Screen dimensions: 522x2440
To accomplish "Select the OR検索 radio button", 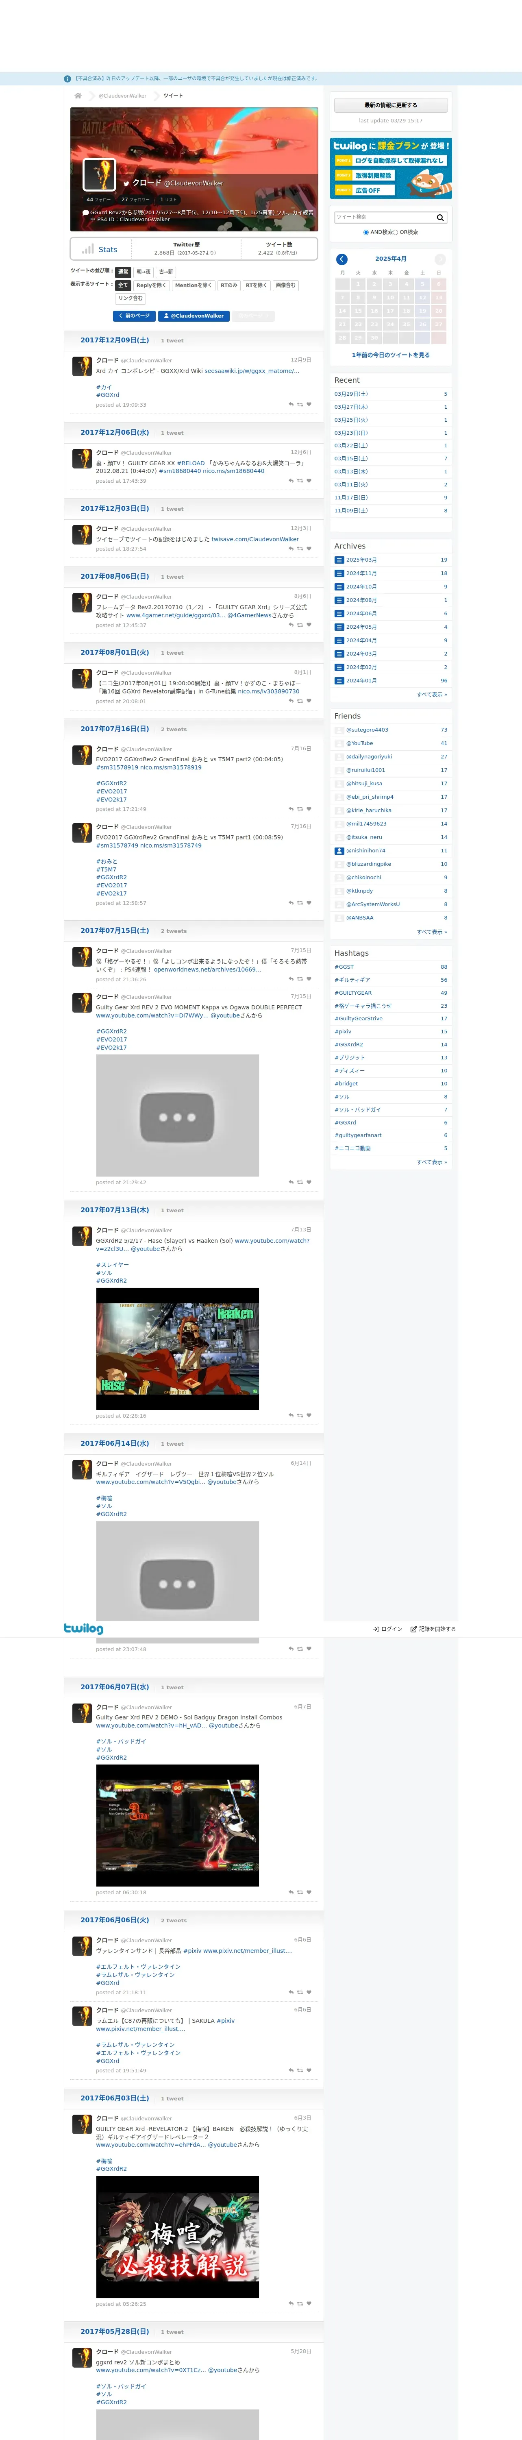I will coord(396,232).
